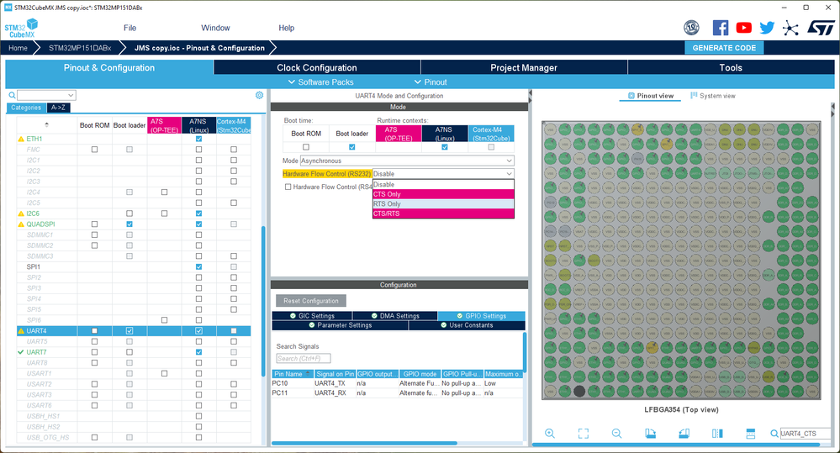Open the Hardware Flow Control (RS232) dropdown
The width and height of the screenshot is (840, 453).
point(443,174)
